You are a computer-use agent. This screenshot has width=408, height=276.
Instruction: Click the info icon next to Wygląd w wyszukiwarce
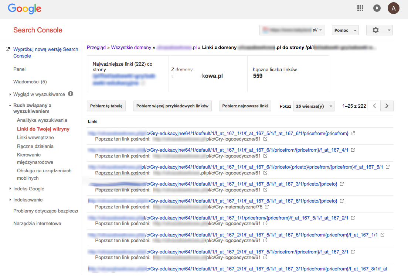(x=71, y=94)
